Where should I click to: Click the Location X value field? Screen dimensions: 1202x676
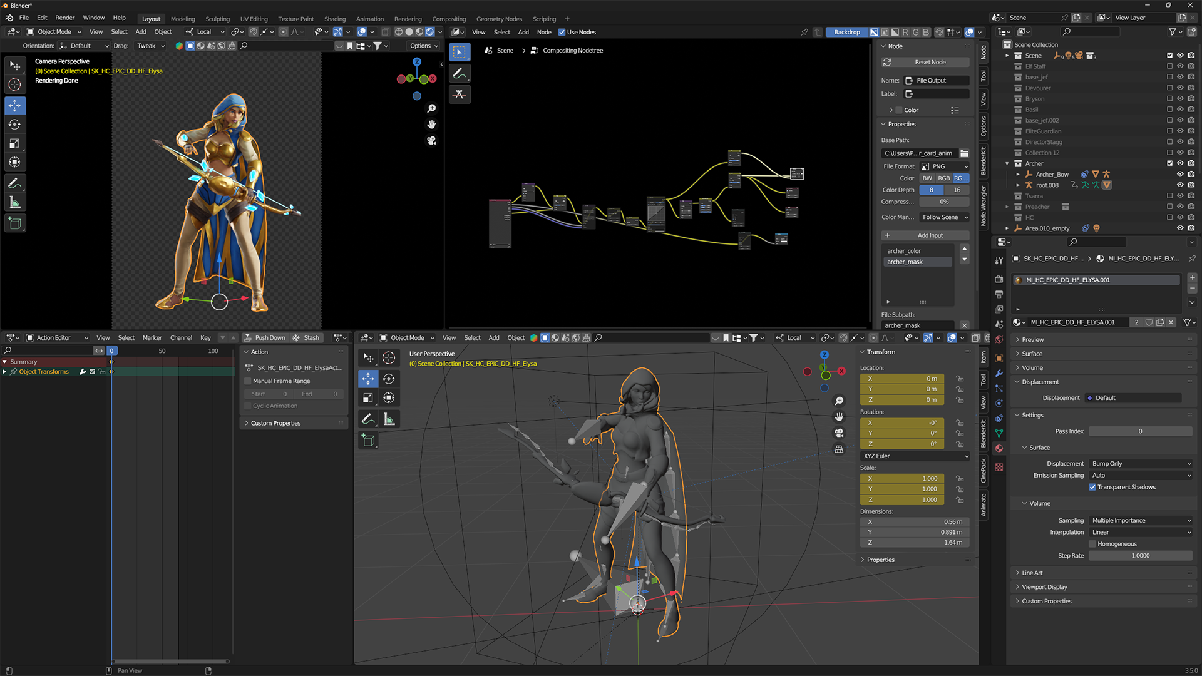pyautogui.click(x=903, y=379)
